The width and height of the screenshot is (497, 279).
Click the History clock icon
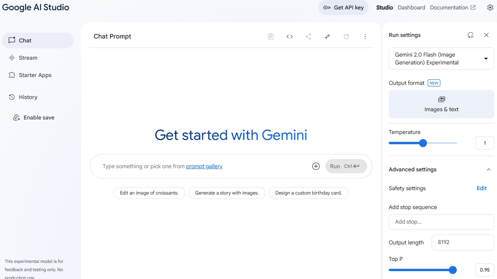pos(12,97)
